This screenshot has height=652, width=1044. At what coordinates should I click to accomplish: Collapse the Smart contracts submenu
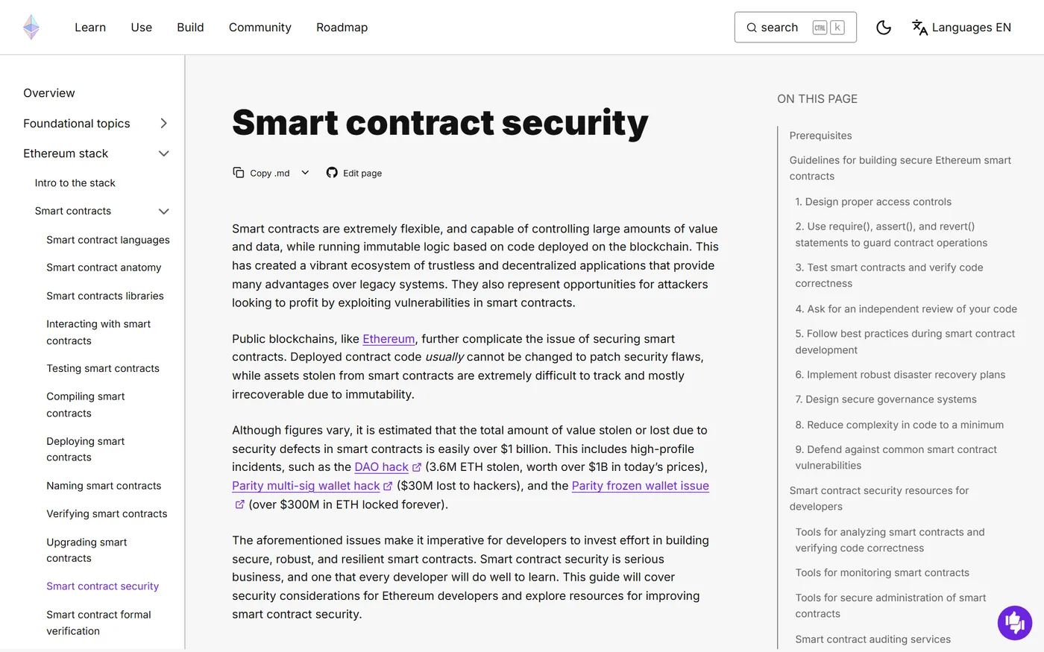point(164,212)
